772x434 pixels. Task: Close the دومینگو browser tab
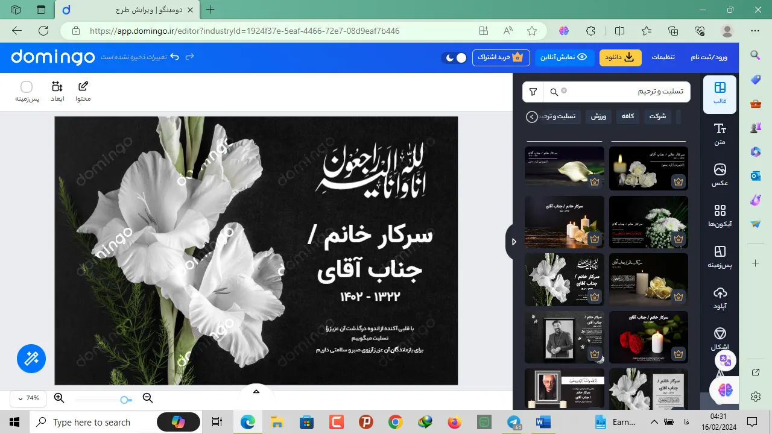click(190, 10)
